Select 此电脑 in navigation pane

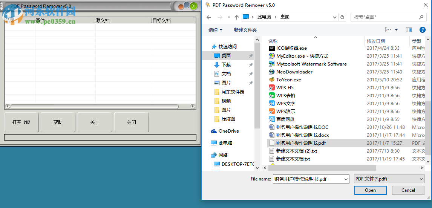point(225,143)
